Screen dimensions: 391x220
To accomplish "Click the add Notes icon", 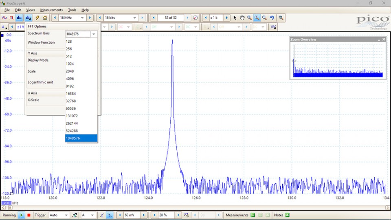I will click(287, 215).
